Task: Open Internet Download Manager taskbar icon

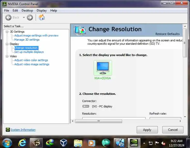Action: (50, 143)
